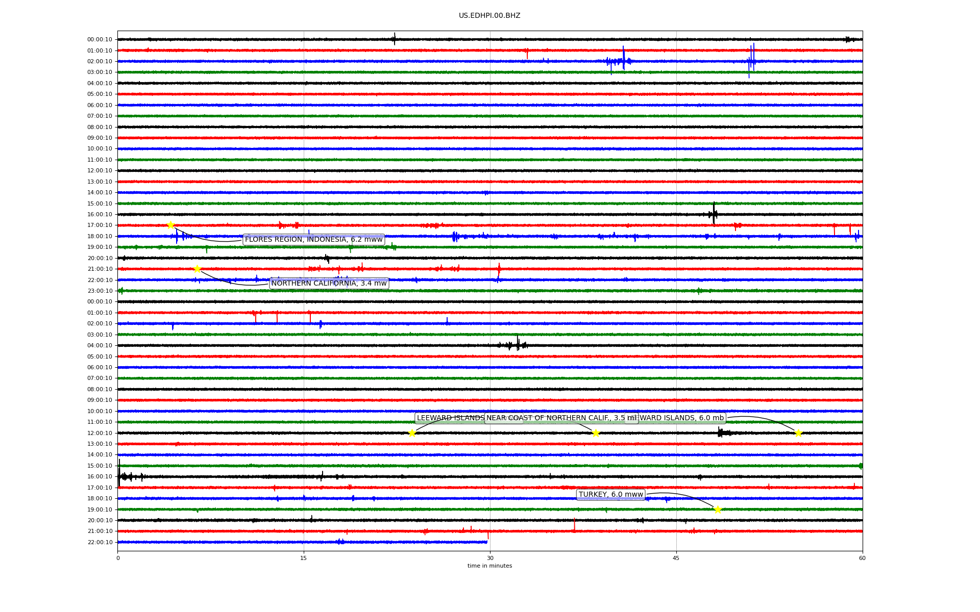This screenshot has height=612, width=980.
Task: Click the 15 tick label on the time axis
Action: tap(304, 558)
